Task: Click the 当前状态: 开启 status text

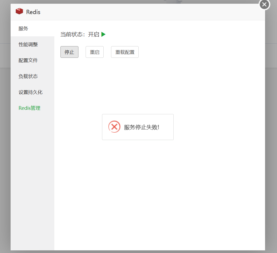Action: tap(80, 34)
